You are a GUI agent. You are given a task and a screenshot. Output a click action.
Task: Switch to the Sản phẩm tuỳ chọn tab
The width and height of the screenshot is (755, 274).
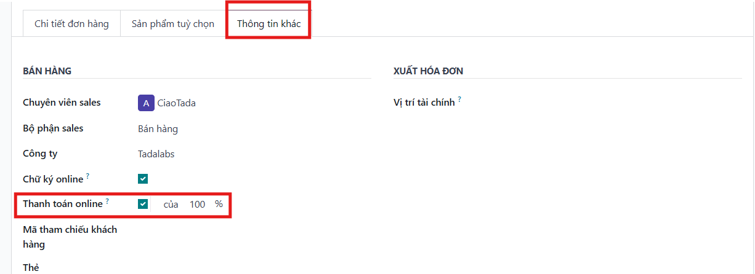[173, 24]
